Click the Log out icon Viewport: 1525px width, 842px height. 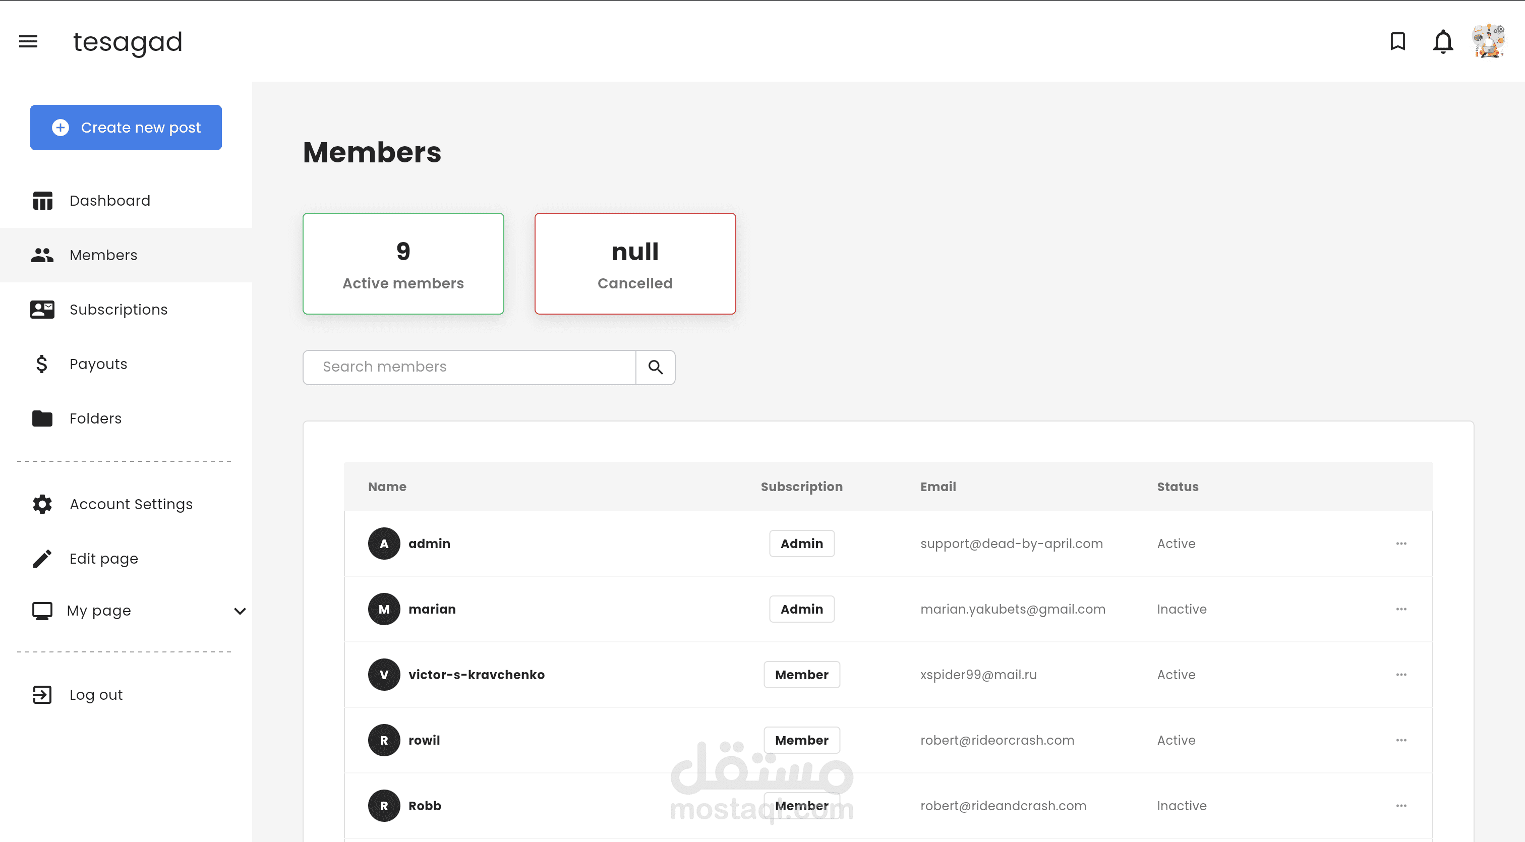(42, 695)
